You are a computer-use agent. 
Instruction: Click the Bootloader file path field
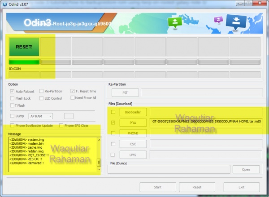(206, 112)
